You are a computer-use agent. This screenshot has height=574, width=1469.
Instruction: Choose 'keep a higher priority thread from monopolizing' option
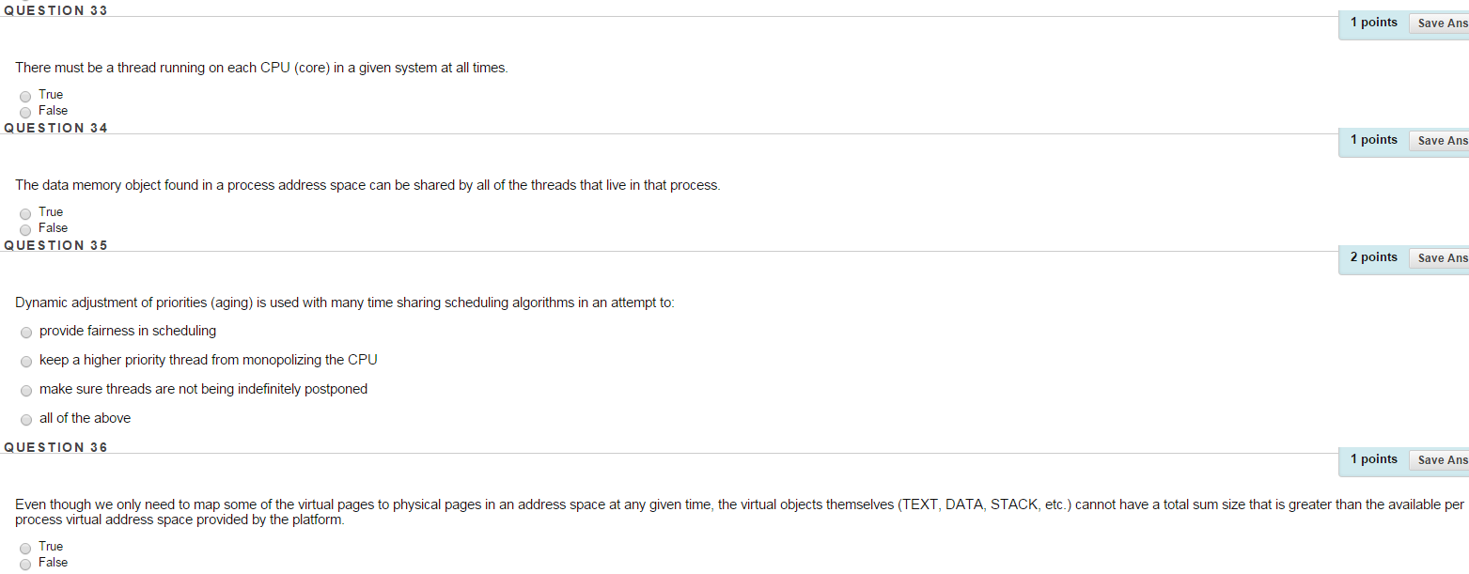click(26, 361)
